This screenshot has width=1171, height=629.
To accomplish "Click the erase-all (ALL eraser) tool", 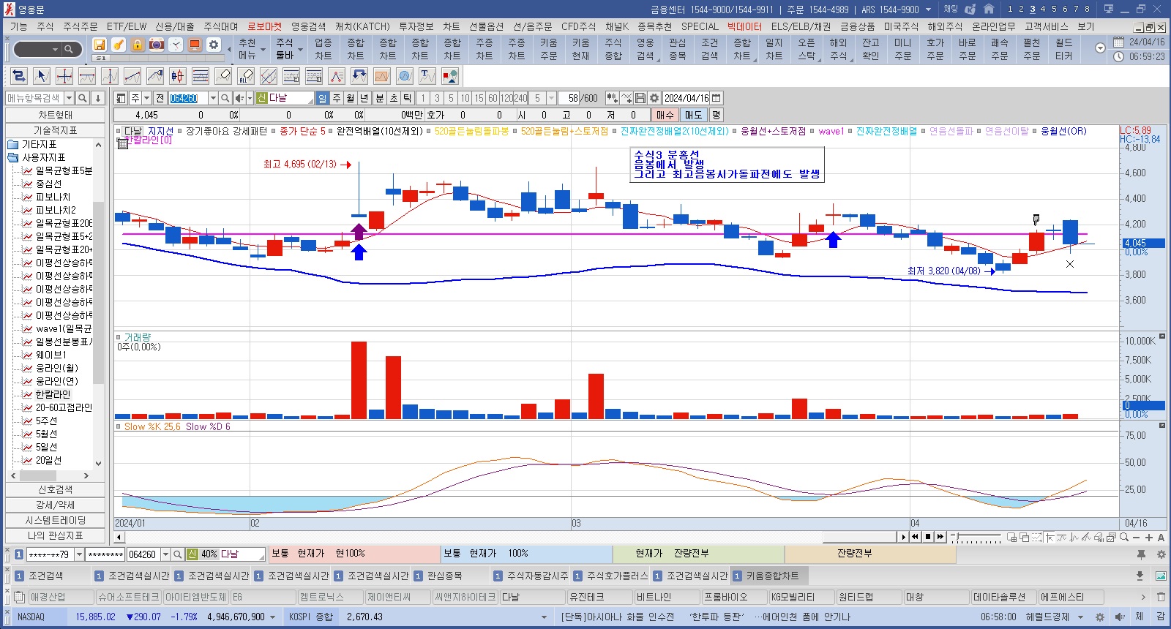I will point(246,76).
